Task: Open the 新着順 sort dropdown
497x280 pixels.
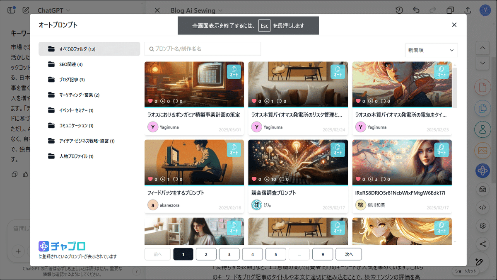Action: [x=431, y=50]
